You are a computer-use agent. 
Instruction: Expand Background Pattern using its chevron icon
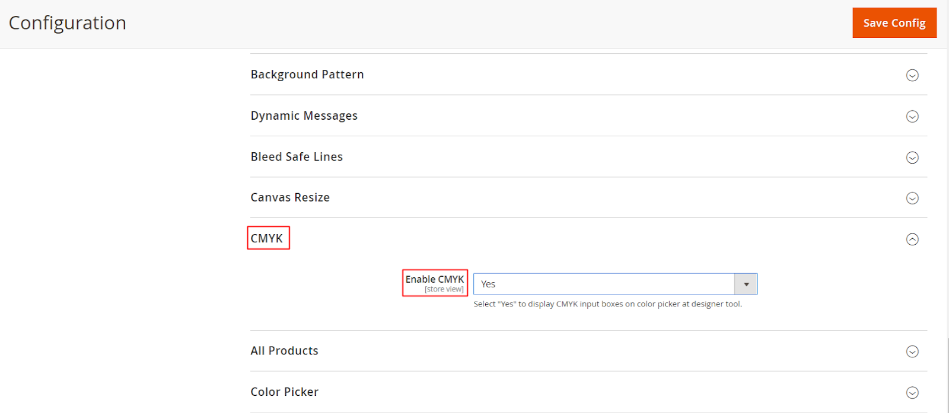point(912,75)
